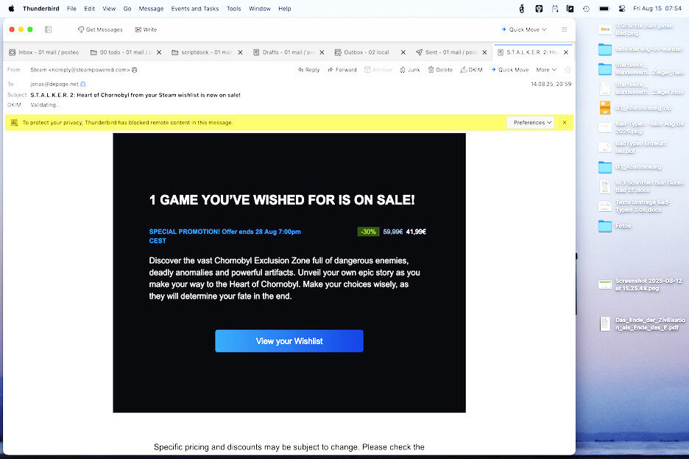Mark the message as Junk
Viewport: 689px width, 459px height.
tap(410, 70)
